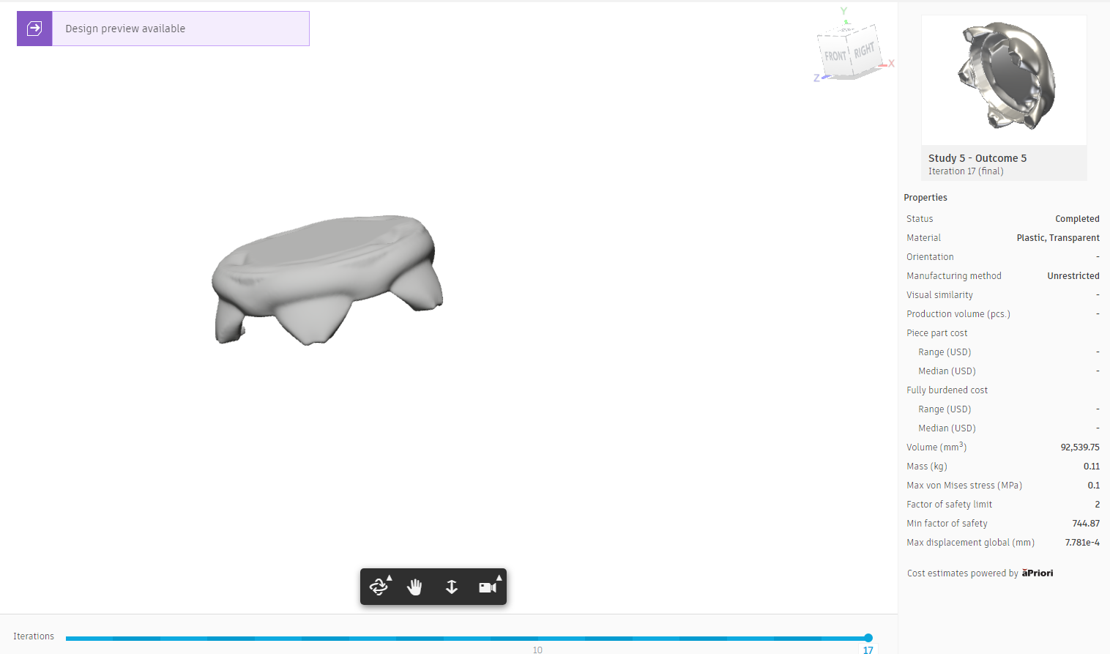Open the Camera tool's dropdown triangle
This screenshot has height=654, width=1110.
(x=499, y=578)
